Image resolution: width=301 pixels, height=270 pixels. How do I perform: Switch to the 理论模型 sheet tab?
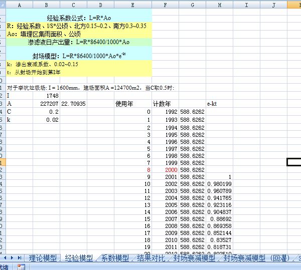[x=43, y=258]
